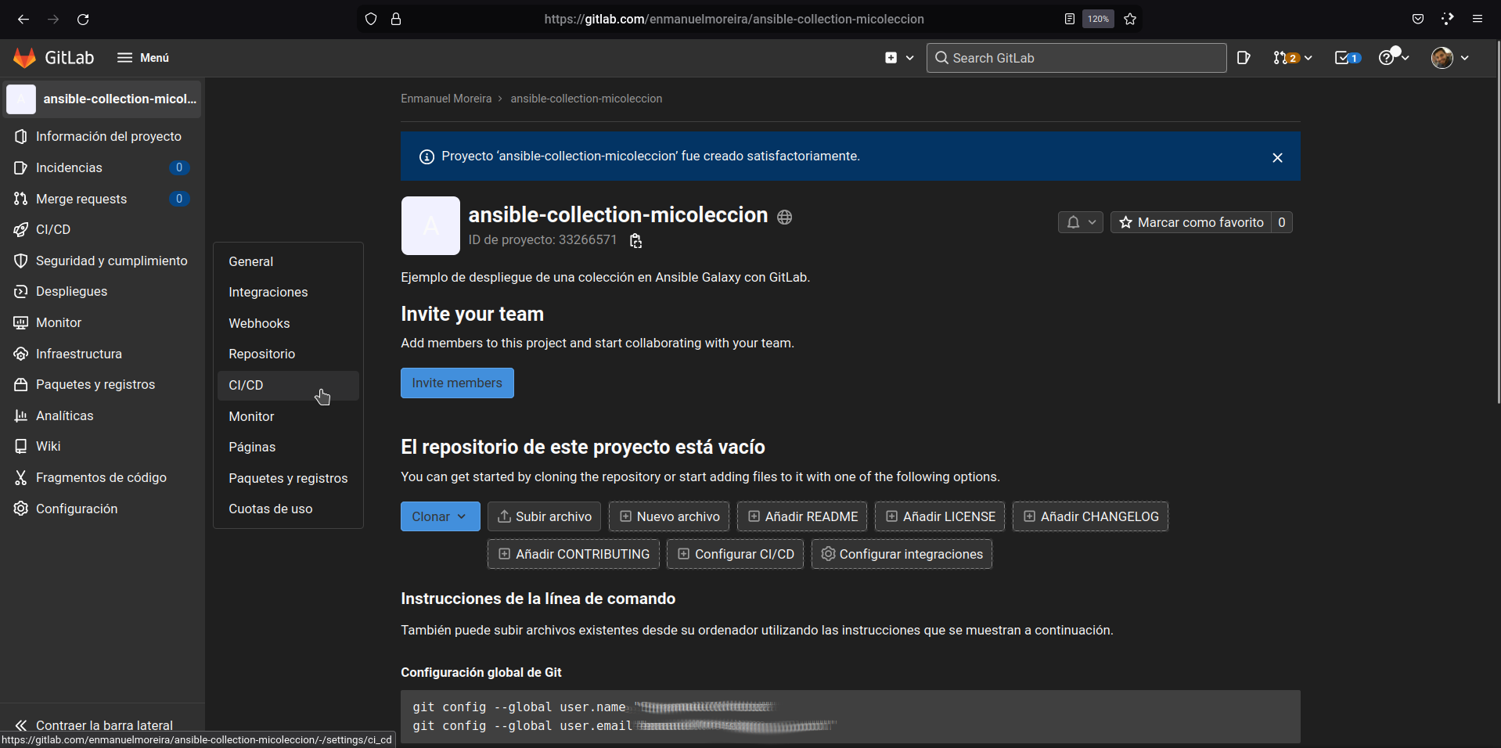Click the browser back arrow
1501x748 pixels.
click(x=23, y=19)
